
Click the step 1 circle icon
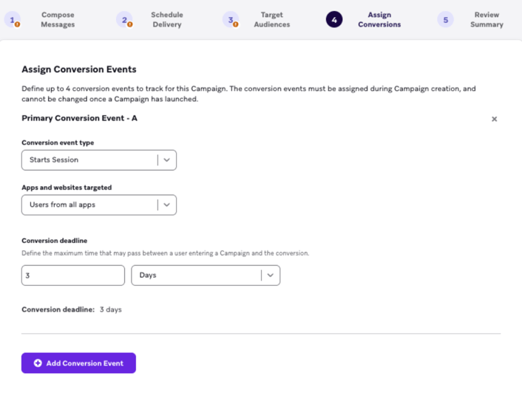pyautogui.click(x=13, y=20)
